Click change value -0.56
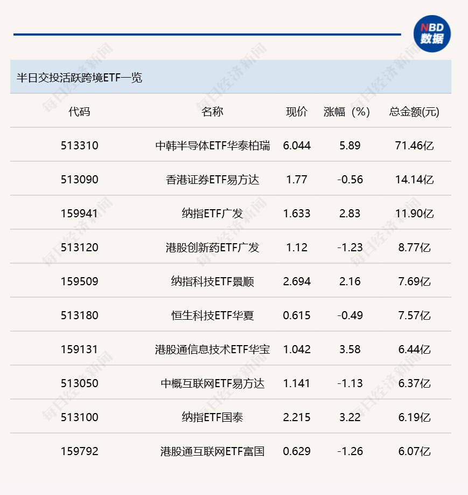The width and height of the screenshot is (468, 495). (350, 180)
